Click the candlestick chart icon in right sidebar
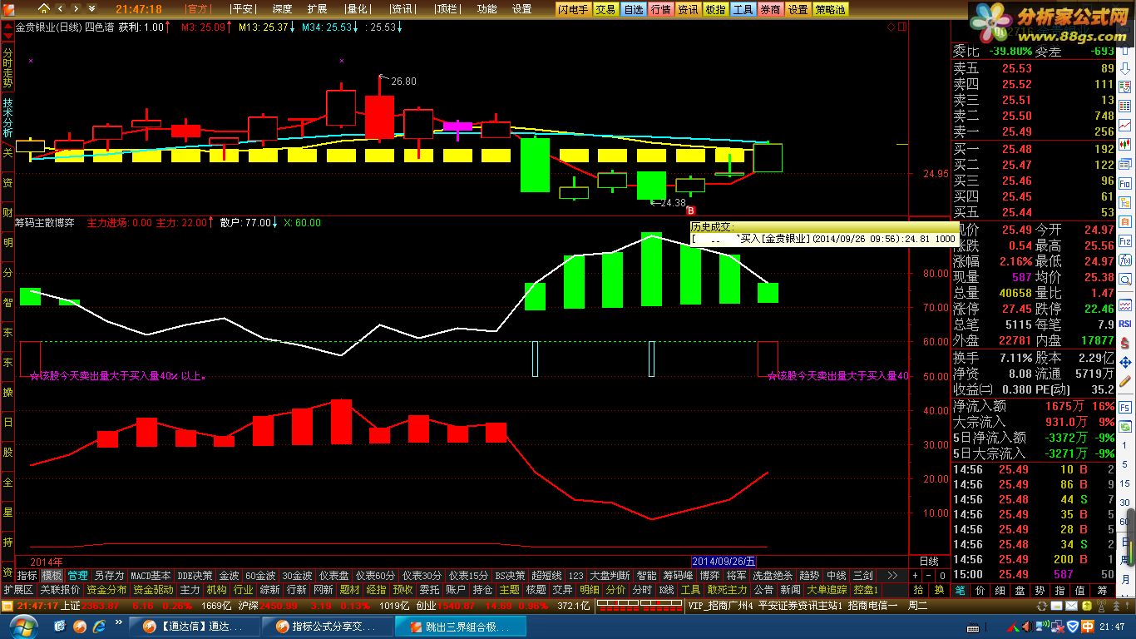The image size is (1136, 639). [1126, 144]
